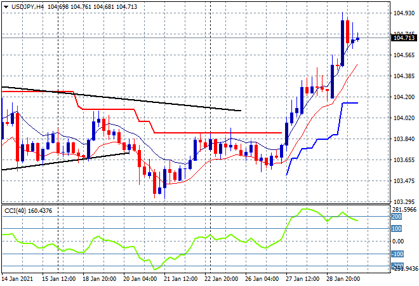Viewport: 419px width, 286px height.
Task: Click the 103.475 price axis label
Action: (x=404, y=181)
